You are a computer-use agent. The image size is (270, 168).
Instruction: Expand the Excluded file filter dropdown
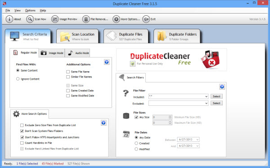206,104
